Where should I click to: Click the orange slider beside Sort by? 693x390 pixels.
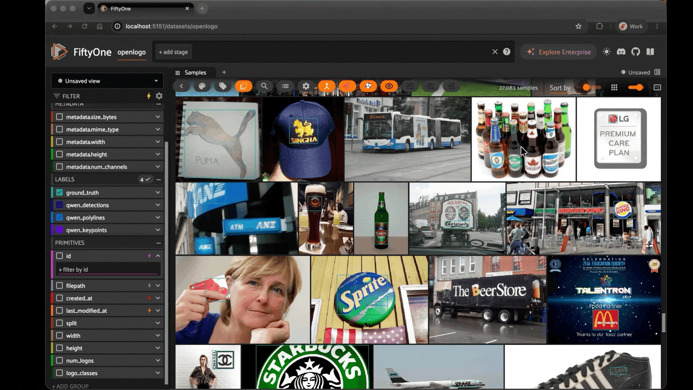pyautogui.click(x=592, y=87)
